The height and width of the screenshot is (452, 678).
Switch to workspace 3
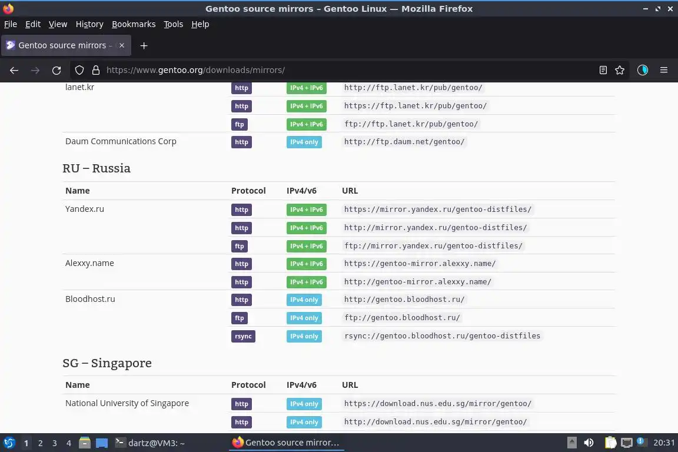[x=55, y=443]
